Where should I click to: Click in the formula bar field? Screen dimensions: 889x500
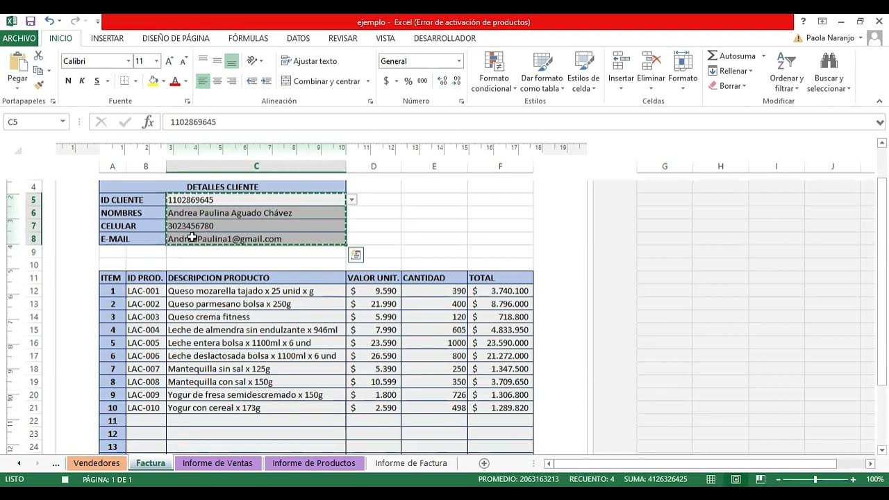518,122
